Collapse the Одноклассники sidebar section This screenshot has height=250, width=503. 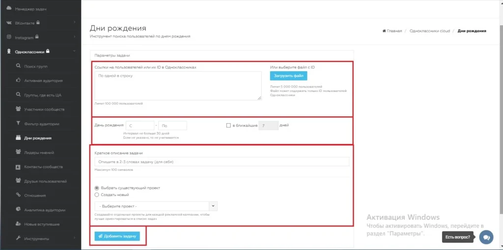coord(40,52)
